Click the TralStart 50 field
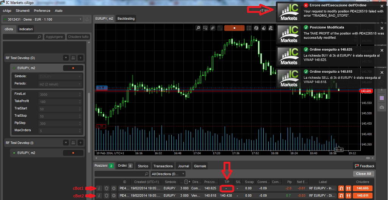The image size is (388, 200). click(x=60, y=109)
